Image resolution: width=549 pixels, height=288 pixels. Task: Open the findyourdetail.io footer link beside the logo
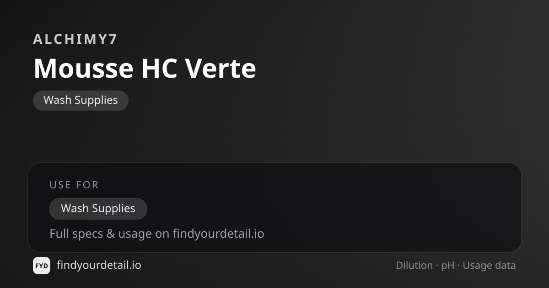[x=99, y=265]
